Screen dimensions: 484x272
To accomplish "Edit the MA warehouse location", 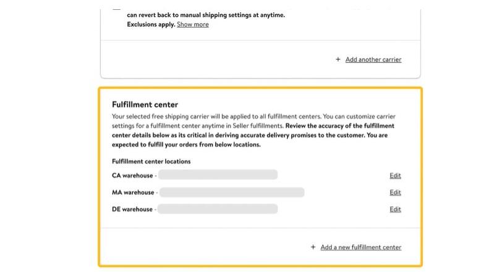I will (x=395, y=192).
